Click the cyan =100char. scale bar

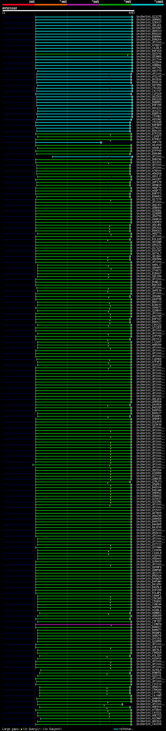(x=116, y=729)
